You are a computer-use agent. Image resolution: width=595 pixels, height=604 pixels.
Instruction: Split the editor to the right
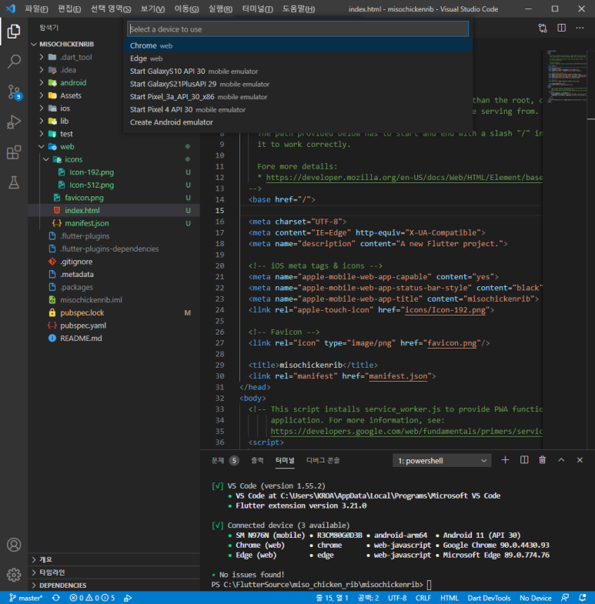(x=561, y=28)
